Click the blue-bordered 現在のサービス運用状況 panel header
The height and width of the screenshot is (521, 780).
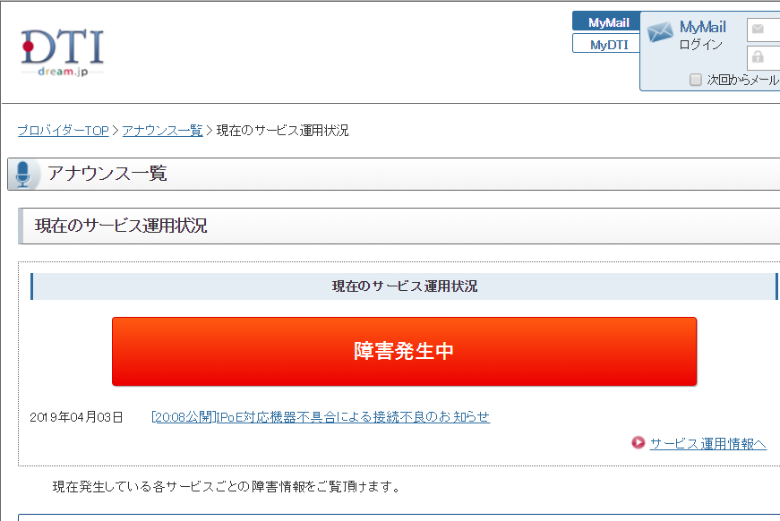pyautogui.click(x=404, y=286)
